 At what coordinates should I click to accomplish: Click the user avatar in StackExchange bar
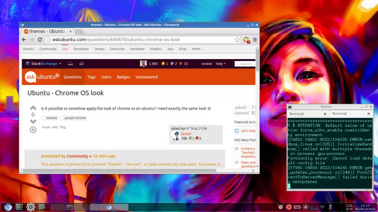click(x=143, y=64)
